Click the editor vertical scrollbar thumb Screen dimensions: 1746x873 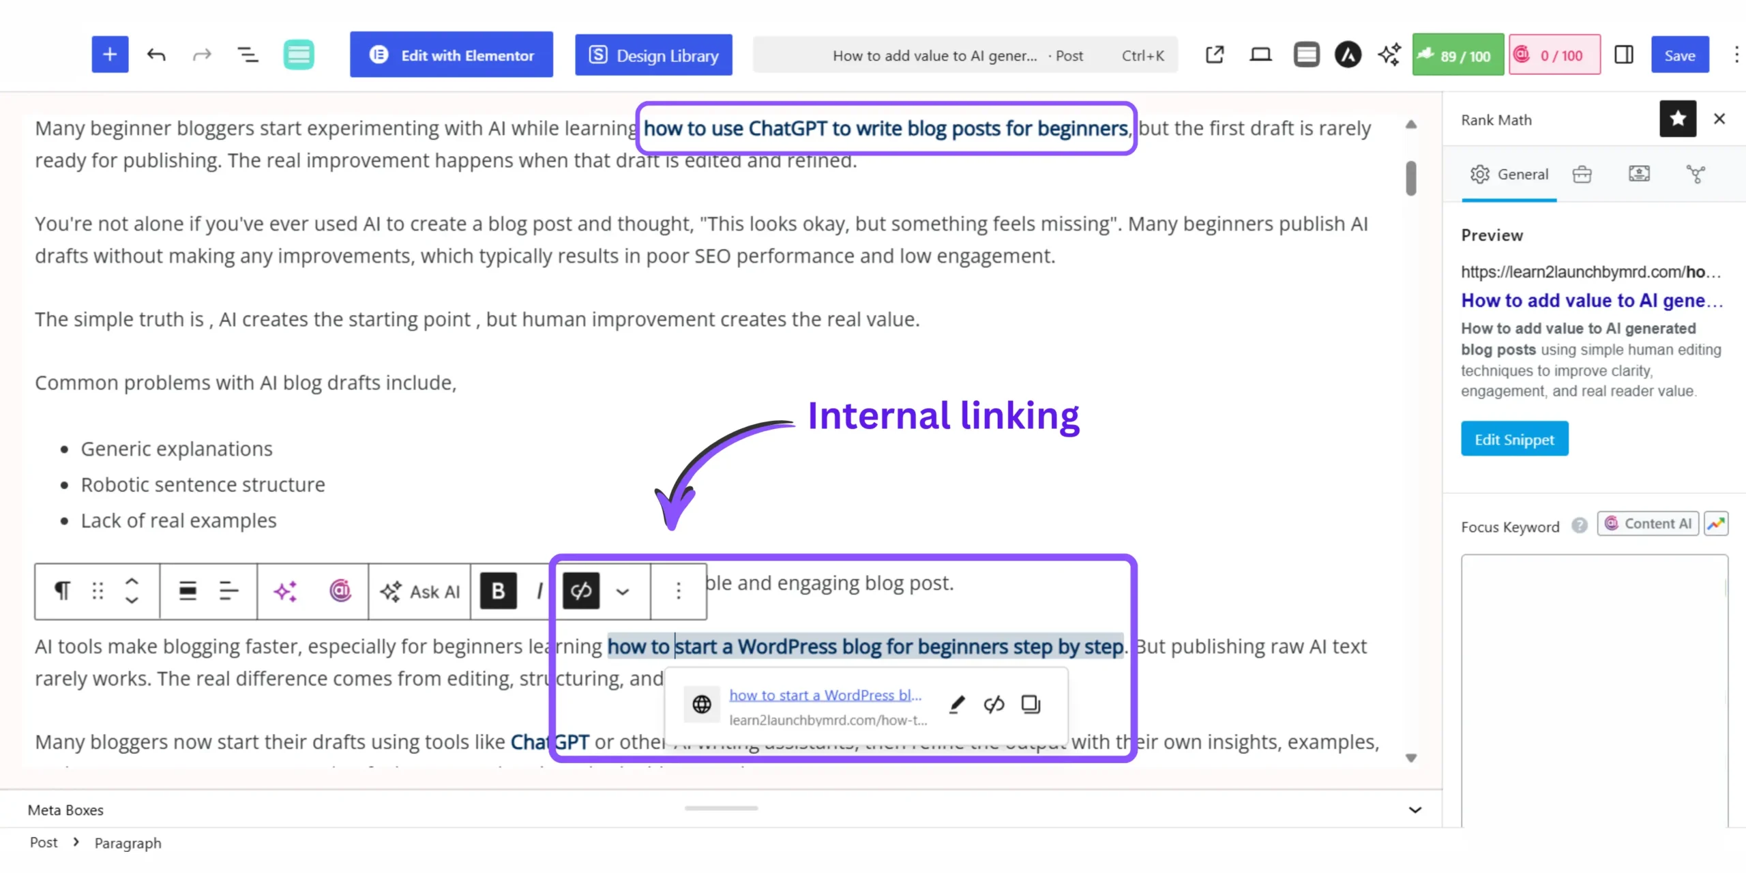pyautogui.click(x=1411, y=178)
